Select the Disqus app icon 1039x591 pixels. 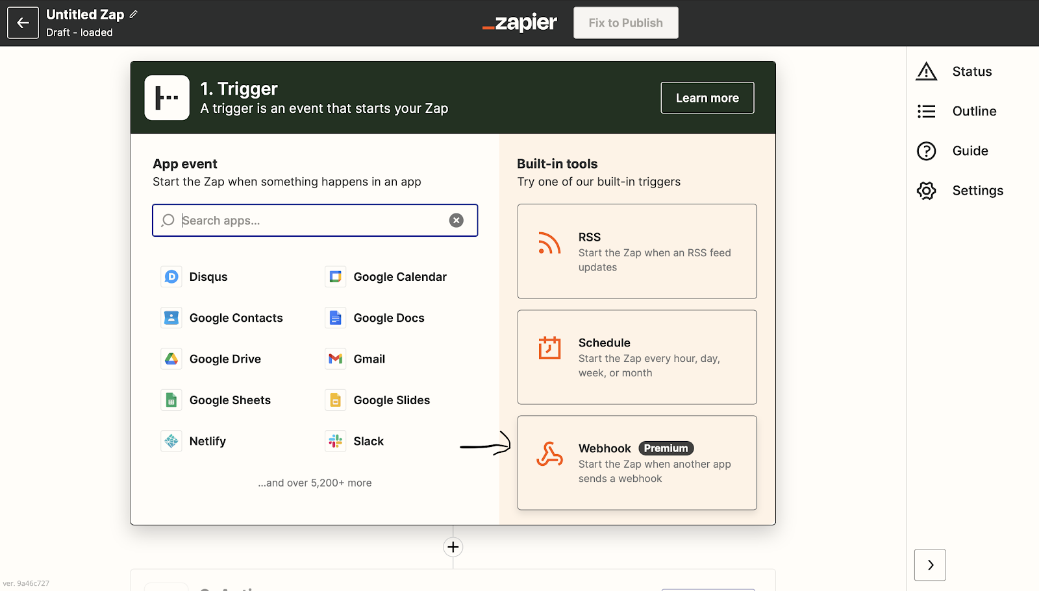pyautogui.click(x=171, y=277)
